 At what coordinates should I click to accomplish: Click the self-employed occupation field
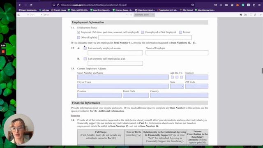coord(115,63)
